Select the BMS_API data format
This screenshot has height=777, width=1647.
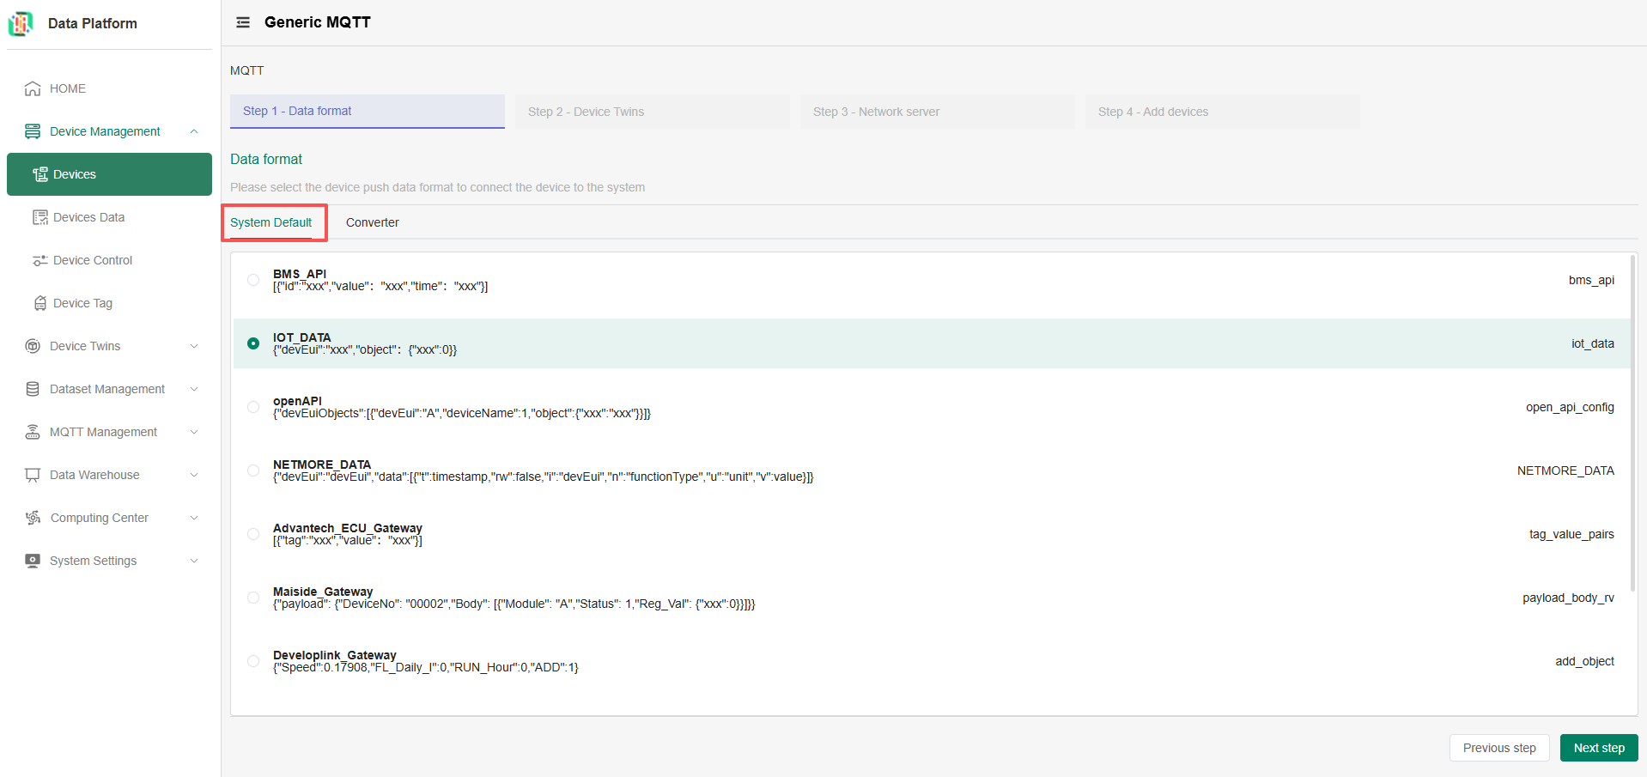click(253, 280)
